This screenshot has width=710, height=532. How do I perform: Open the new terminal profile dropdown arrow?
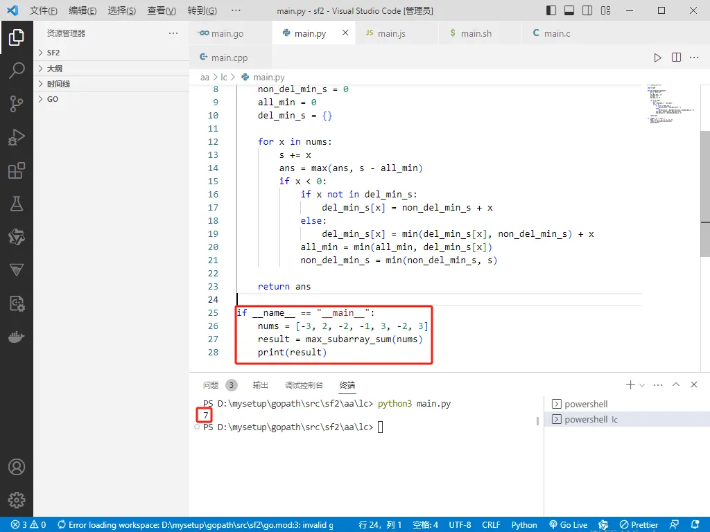(641, 385)
